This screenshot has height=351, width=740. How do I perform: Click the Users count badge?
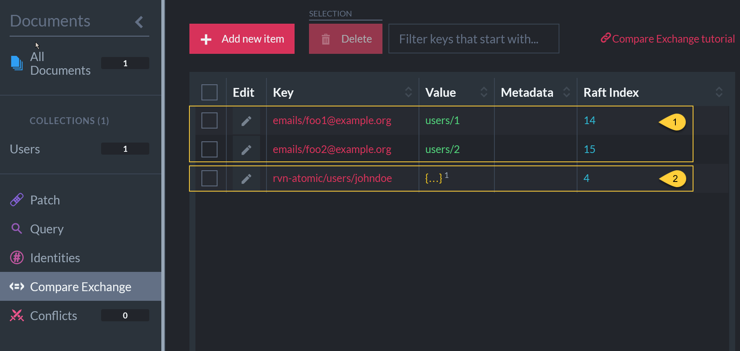[x=125, y=149]
